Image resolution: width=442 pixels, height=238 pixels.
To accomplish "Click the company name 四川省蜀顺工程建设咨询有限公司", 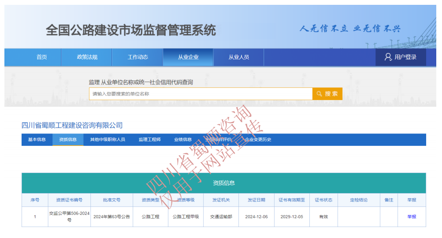I will 72,125.
